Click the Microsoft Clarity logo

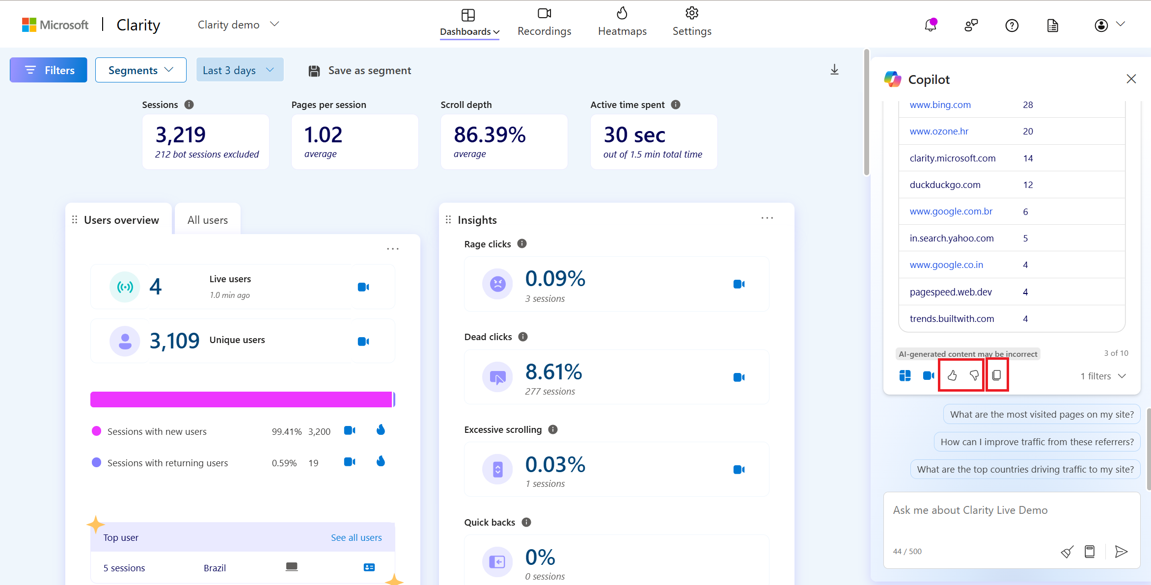pos(91,25)
